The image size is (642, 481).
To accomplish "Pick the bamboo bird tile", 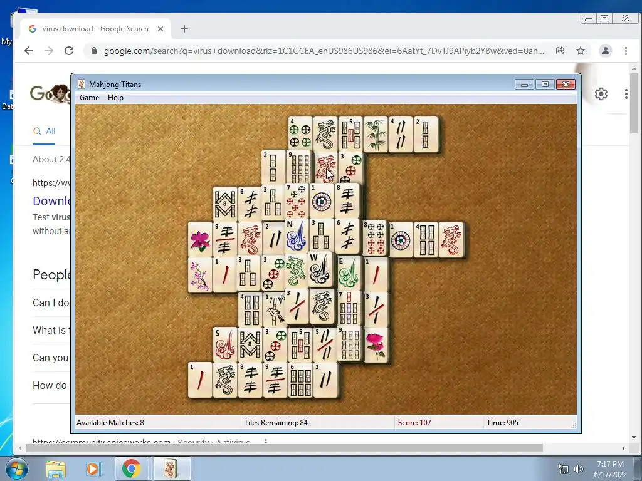I will pyautogui.click(x=275, y=310).
